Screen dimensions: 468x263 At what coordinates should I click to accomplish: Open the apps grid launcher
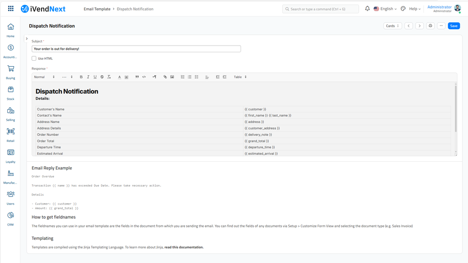click(11, 9)
